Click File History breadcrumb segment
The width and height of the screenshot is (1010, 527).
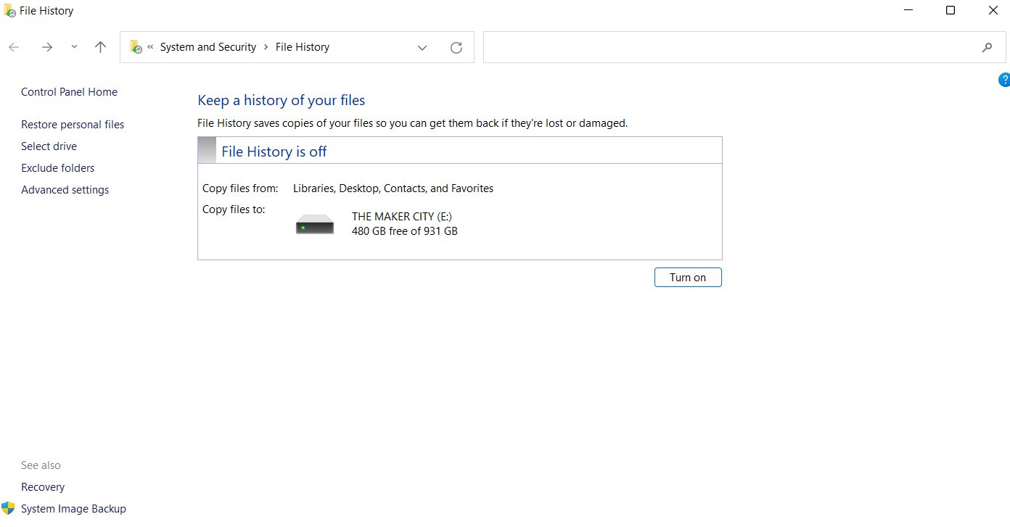click(303, 47)
